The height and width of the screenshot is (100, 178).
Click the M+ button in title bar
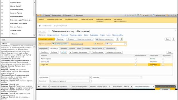146,15
